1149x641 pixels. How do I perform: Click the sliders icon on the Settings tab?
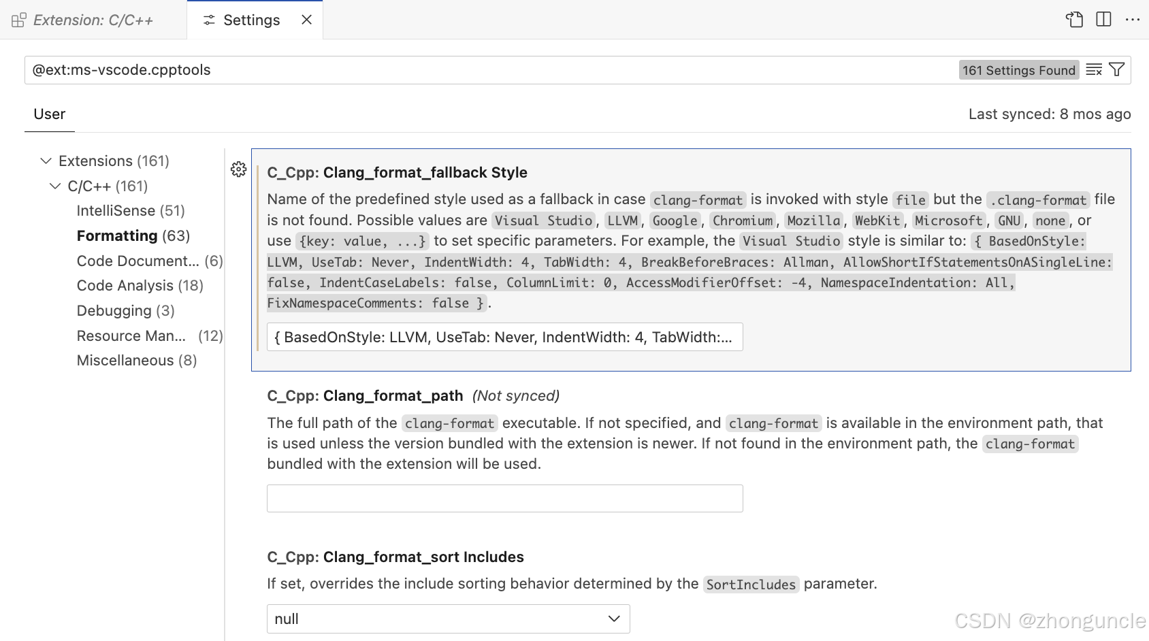coord(208,20)
